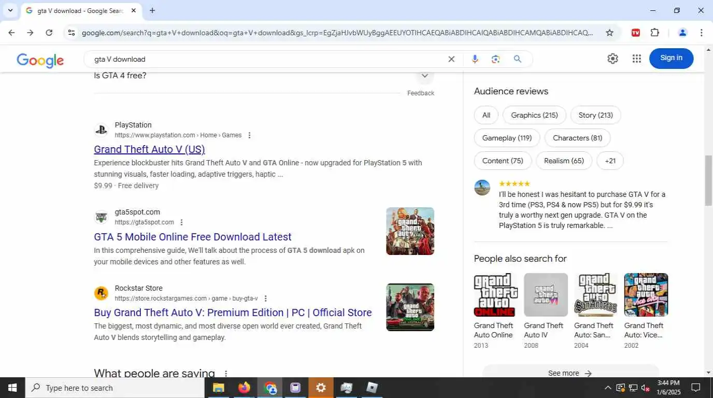
Task: Open more options for Rockstar Store result
Action: 265,298
